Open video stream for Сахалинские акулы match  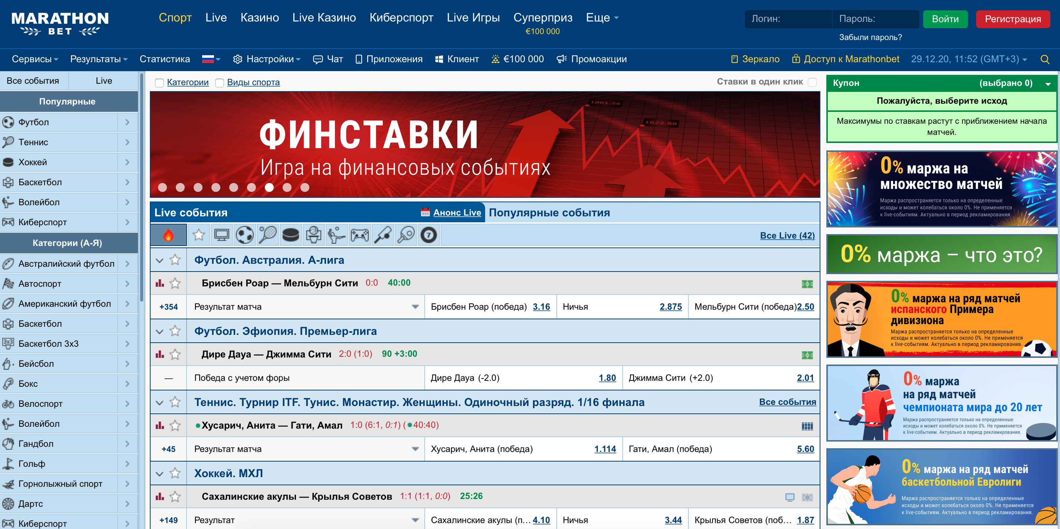click(790, 498)
